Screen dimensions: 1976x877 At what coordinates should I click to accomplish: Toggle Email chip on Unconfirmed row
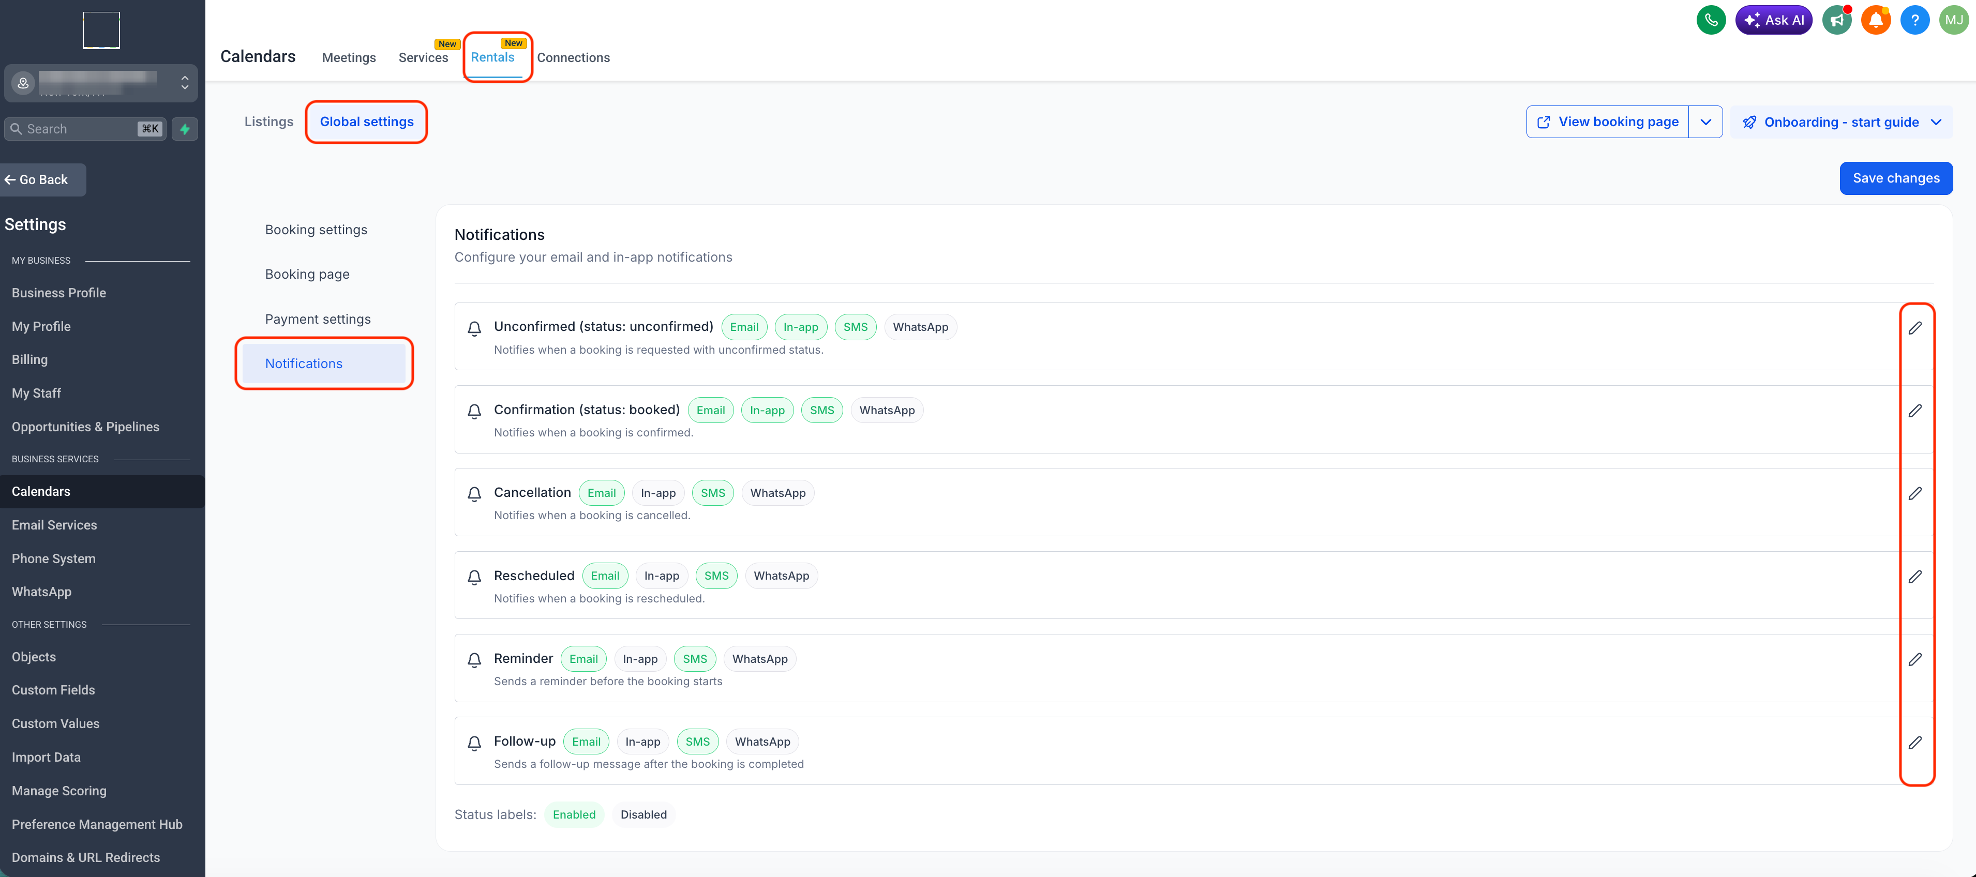(x=743, y=327)
